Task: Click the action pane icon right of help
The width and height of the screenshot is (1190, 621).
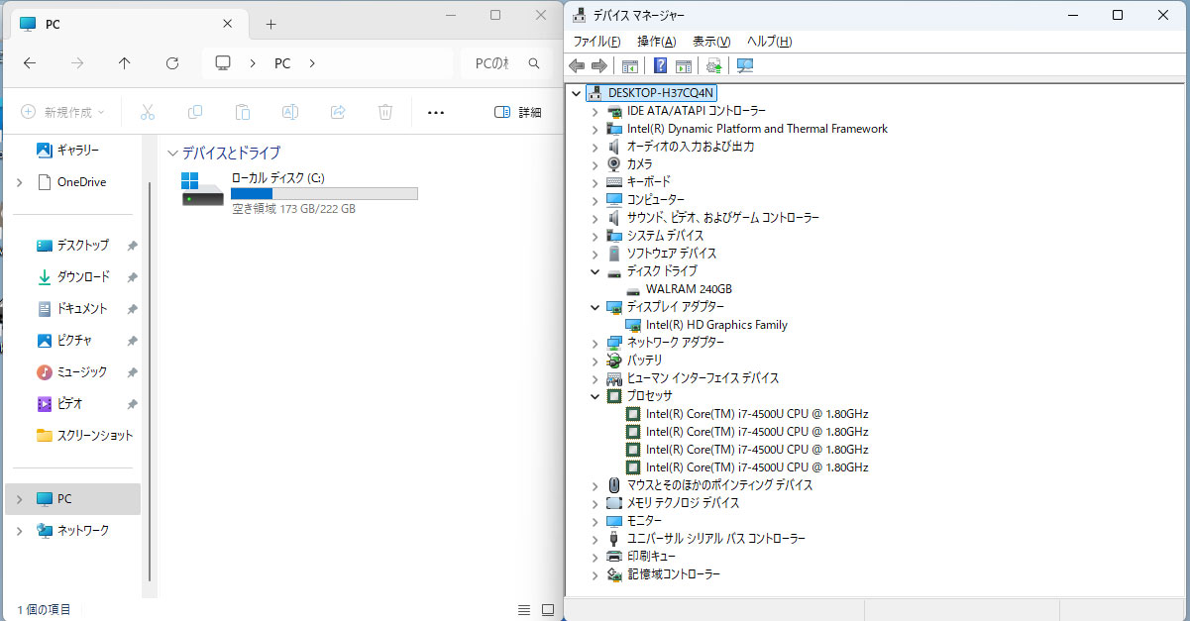Action: (x=683, y=65)
